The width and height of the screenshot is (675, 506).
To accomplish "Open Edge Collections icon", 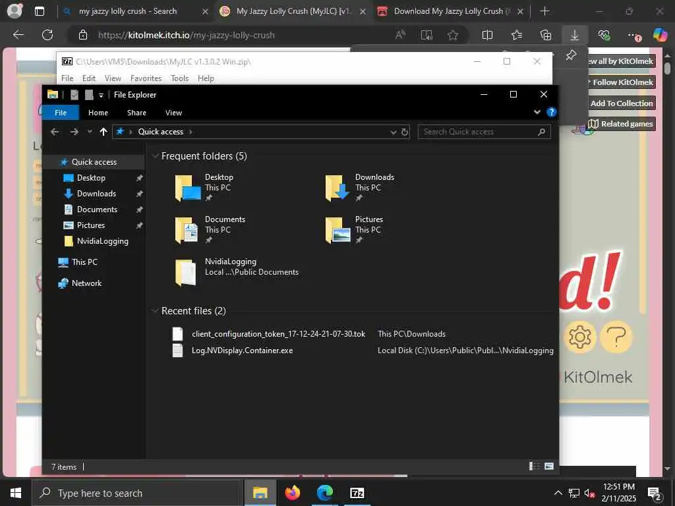I will click(545, 35).
